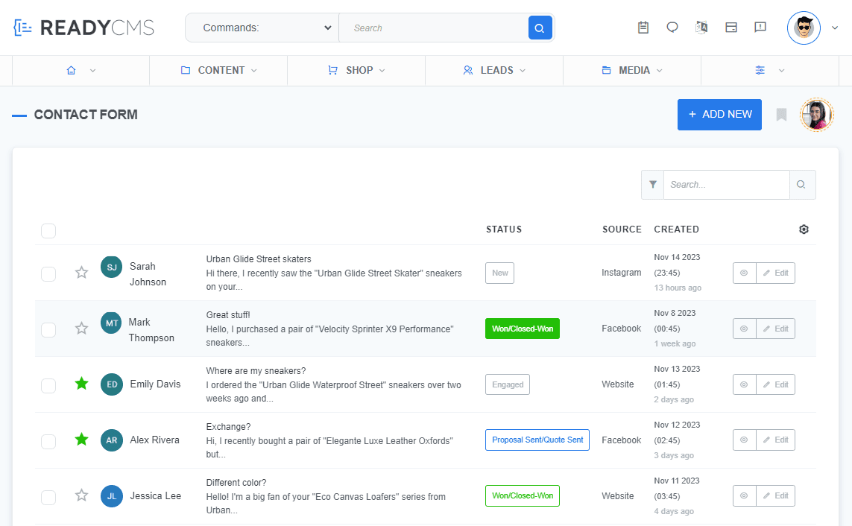Screen dimensions: 852x526
Task: View the Sarah Johnson message via eye icon
Action: [x=745, y=273]
